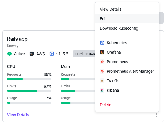
Task: Click the Rails app cluster title
Action: pos(17,39)
